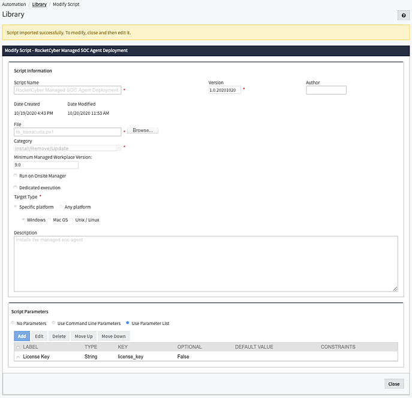Toggle the Unix / Linux platform checkbox

click(71, 220)
